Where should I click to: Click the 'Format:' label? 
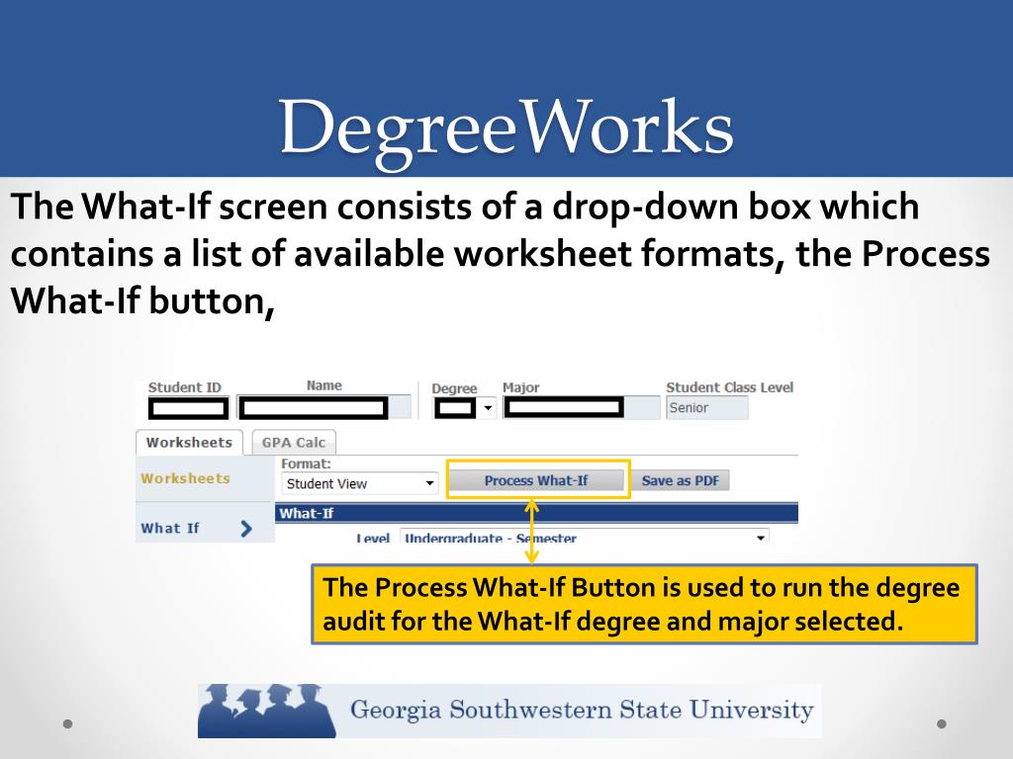(306, 464)
